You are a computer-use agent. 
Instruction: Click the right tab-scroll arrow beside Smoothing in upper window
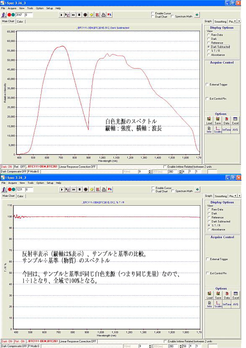(x=239, y=21)
